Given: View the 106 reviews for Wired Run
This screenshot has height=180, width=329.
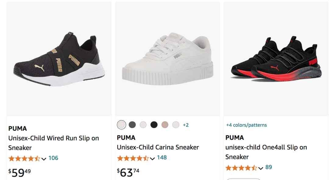Looking at the screenshot, I should point(53,158).
